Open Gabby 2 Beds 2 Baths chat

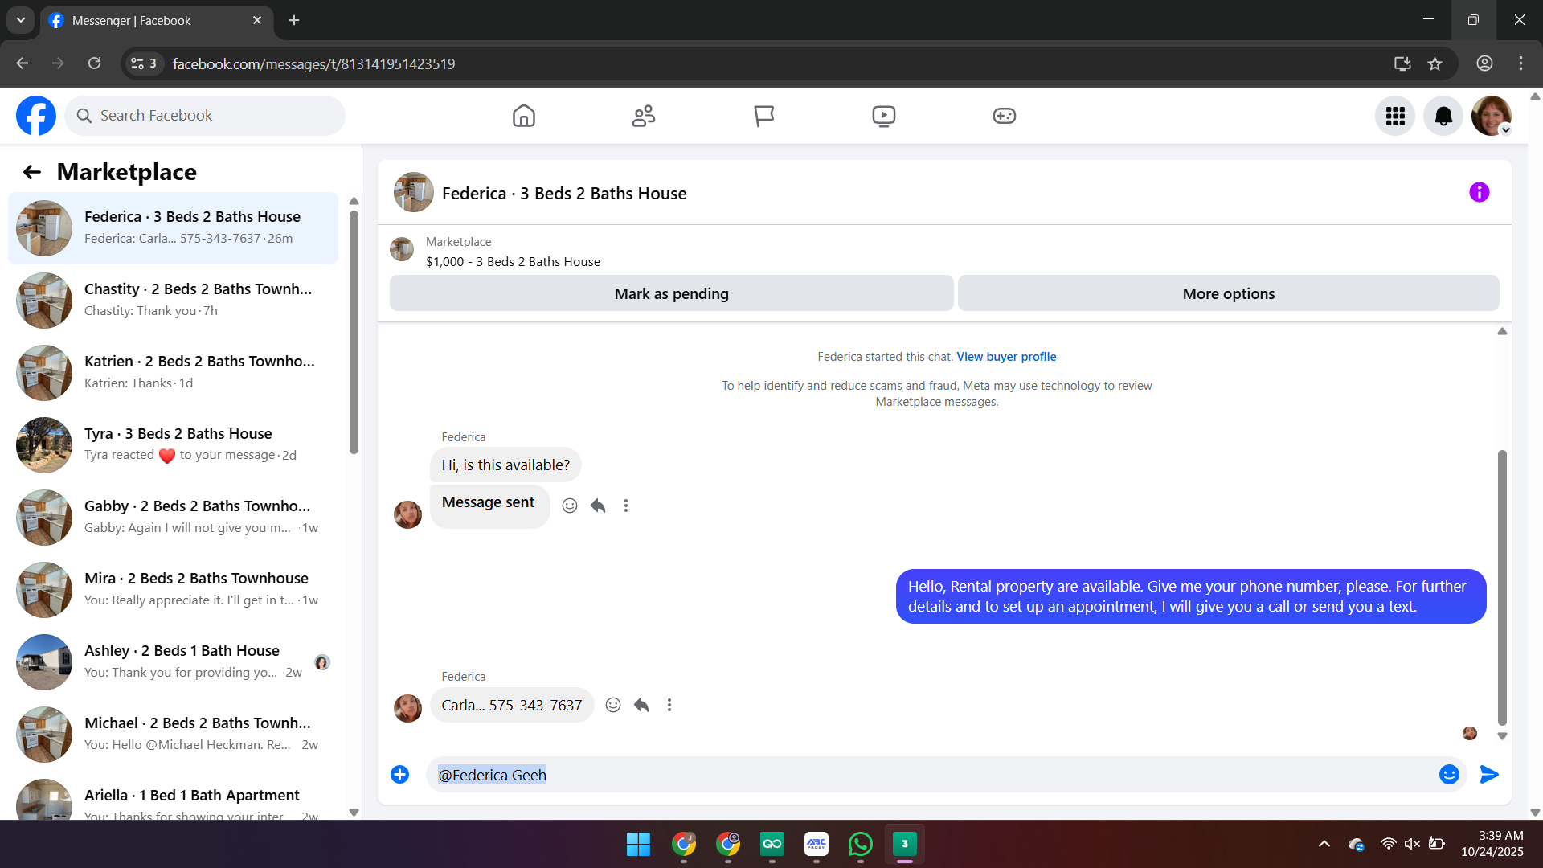[x=173, y=518]
